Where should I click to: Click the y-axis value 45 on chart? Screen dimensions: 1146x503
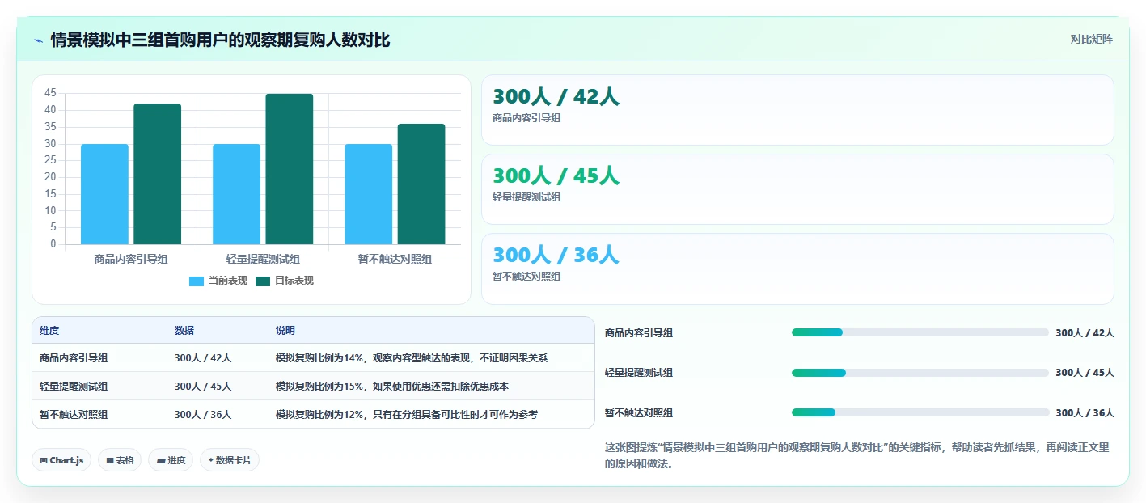[50, 93]
